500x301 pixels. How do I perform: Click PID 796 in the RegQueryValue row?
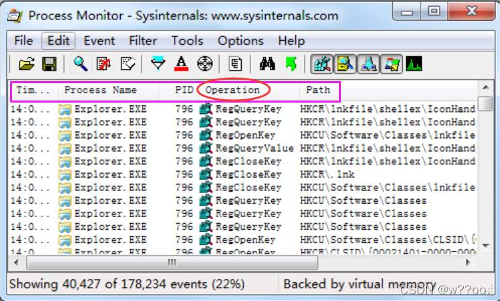(x=184, y=148)
